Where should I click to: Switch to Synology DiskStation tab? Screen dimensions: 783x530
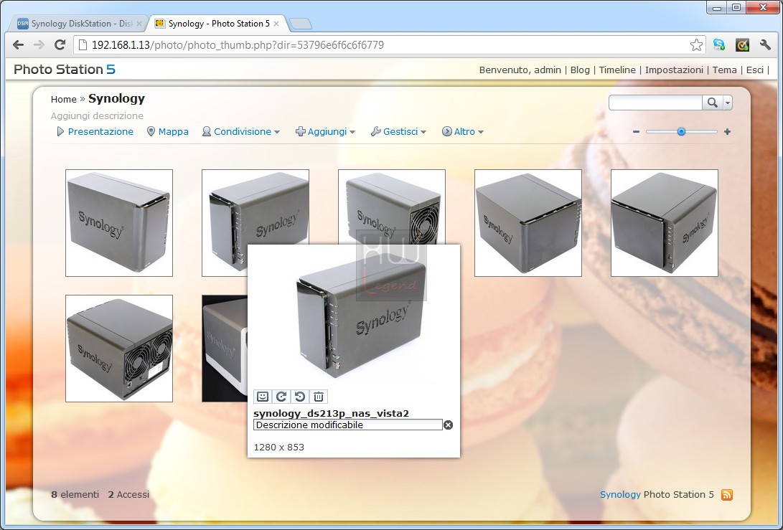coord(80,24)
